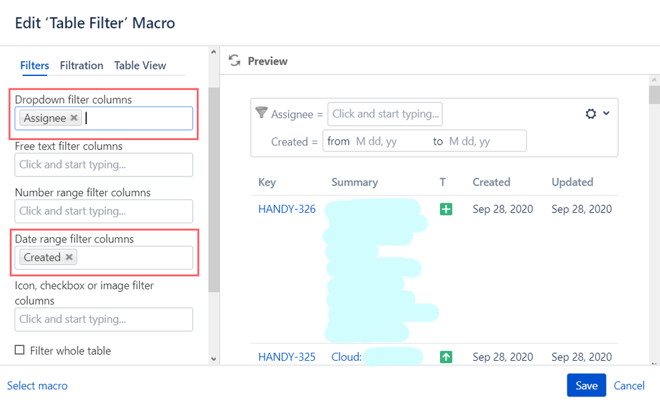Cancel editing the macro

coord(628,385)
